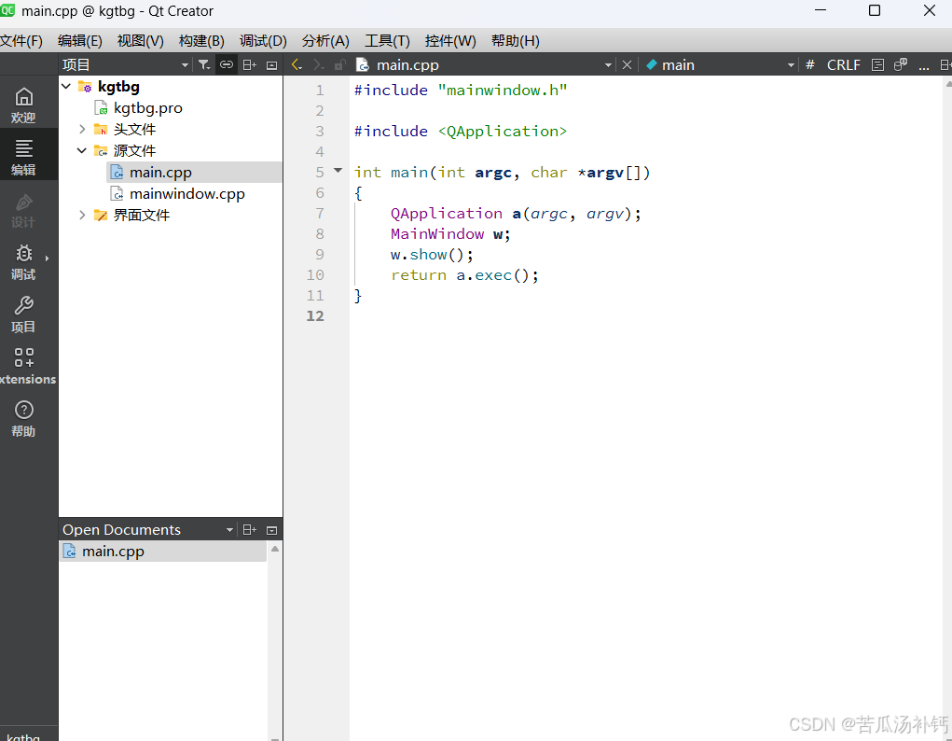Open the 工具(T) menu

387,41
